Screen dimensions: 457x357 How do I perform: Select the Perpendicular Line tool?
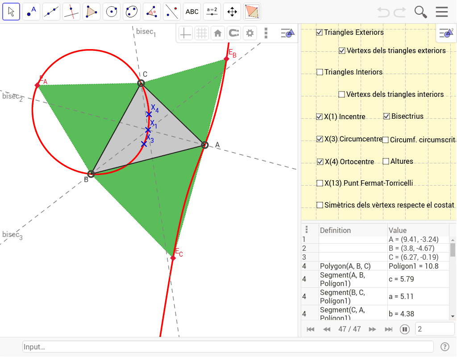coord(71,12)
